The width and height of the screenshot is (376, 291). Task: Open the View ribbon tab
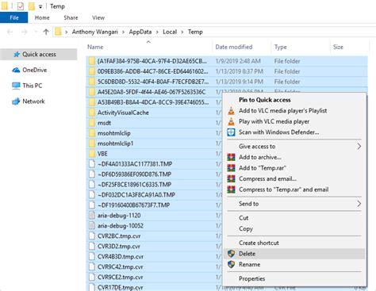(98, 17)
